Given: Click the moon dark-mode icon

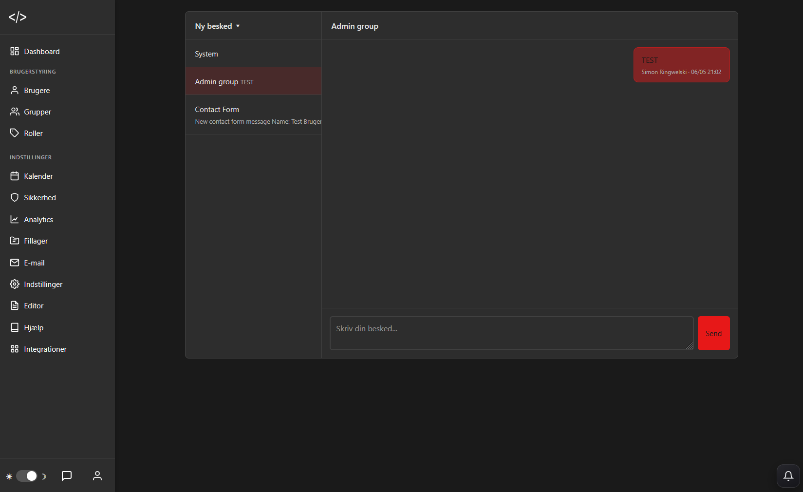Looking at the screenshot, I should click(x=43, y=476).
